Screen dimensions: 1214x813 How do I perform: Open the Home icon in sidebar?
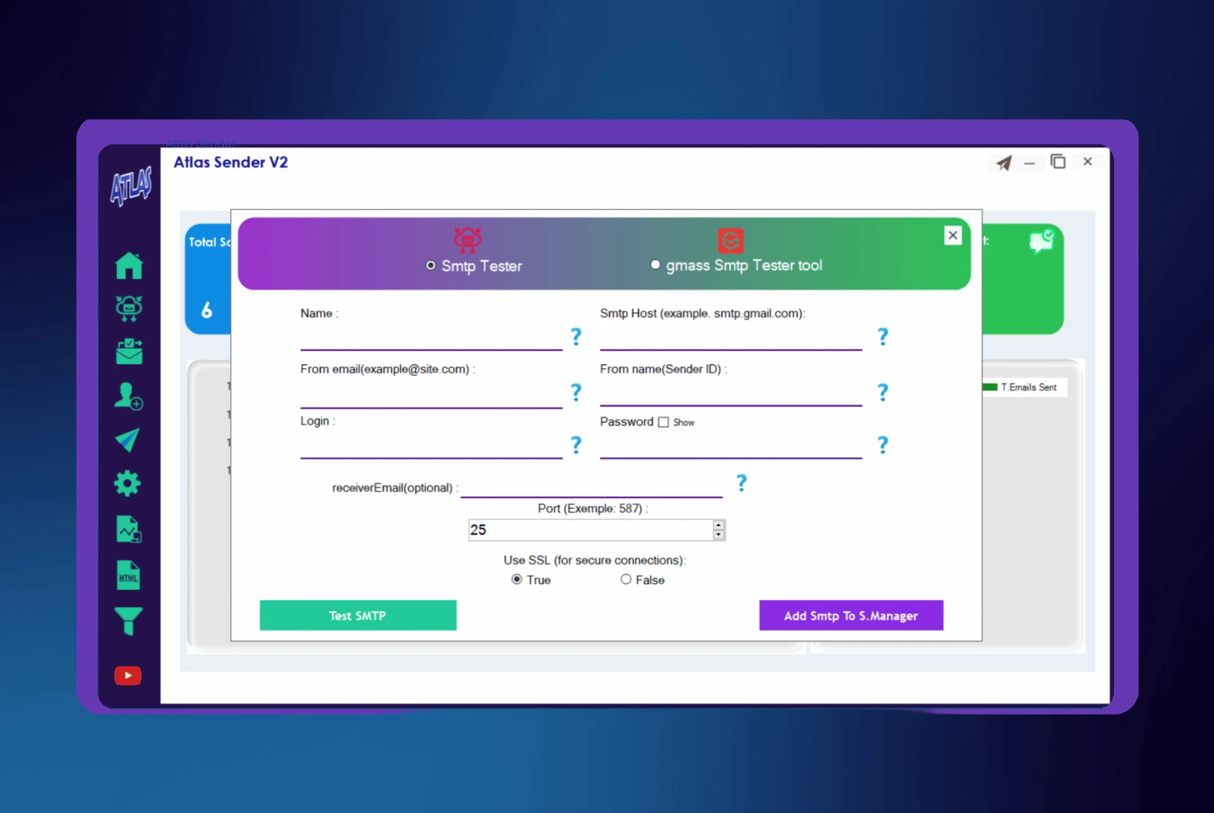129,266
